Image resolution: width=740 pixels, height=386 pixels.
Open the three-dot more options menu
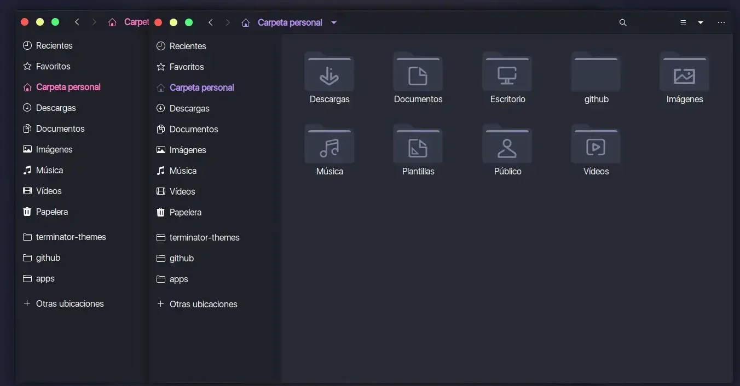[721, 22]
